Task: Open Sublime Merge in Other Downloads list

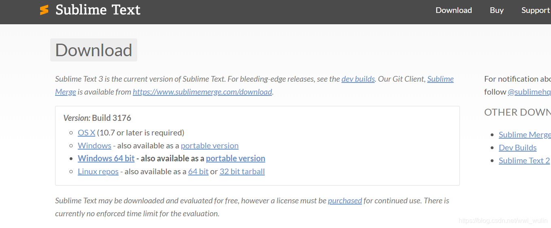Action: pyautogui.click(x=525, y=135)
